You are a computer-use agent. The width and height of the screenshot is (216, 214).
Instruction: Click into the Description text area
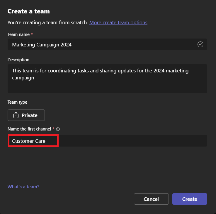(107, 79)
